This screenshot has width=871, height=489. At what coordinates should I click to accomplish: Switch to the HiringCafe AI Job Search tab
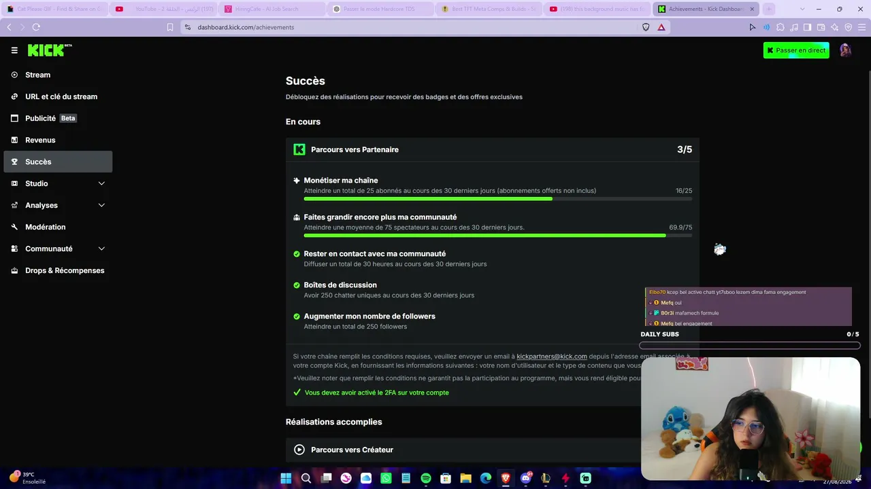(272, 9)
